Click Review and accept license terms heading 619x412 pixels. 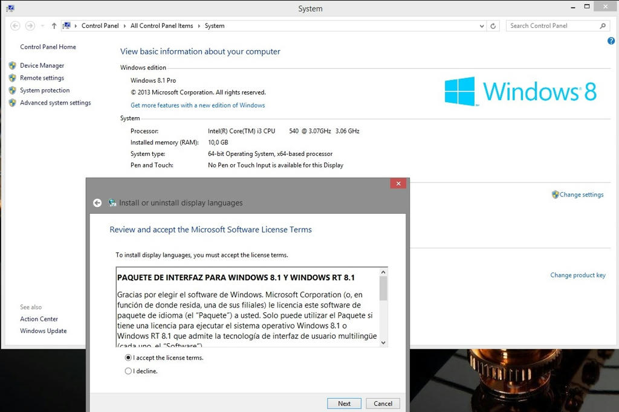(210, 230)
